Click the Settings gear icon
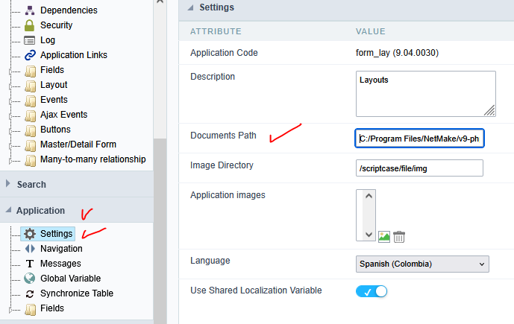This screenshot has width=514, height=324. click(30, 233)
